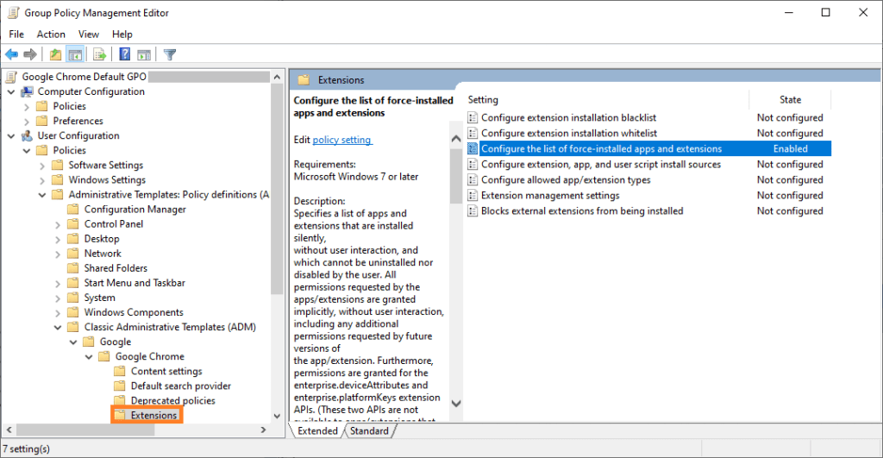The width and height of the screenshot is (883, 458).
Task: Toggle the Show/Hide Console Tree icon
Action: [x=75, y=54]
